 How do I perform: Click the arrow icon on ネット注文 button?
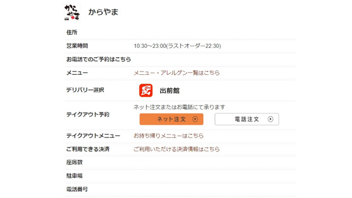pos(195,119)
